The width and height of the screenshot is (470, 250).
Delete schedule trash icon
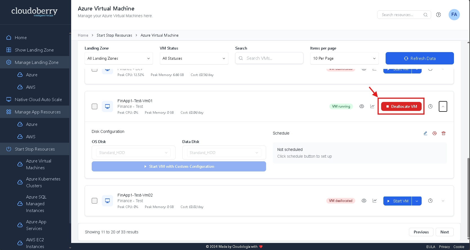[444, 133]
